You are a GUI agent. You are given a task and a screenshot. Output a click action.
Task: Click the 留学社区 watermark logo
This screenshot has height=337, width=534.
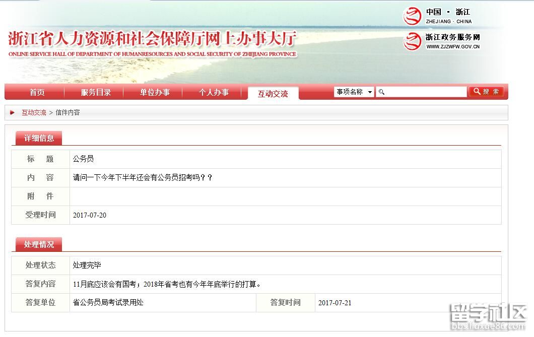tap(488, 314)
